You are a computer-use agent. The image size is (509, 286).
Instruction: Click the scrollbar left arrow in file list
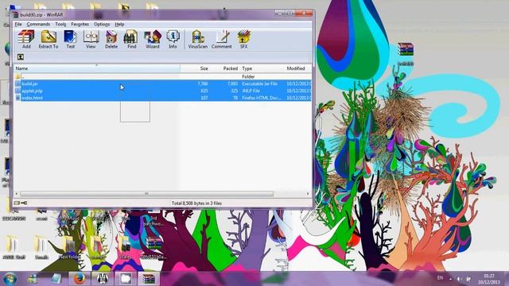[17, 194]
